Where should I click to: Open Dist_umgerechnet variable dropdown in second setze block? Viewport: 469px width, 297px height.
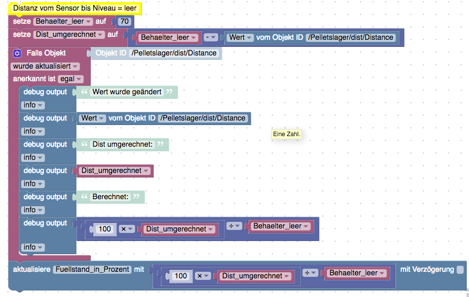(69, 34)
